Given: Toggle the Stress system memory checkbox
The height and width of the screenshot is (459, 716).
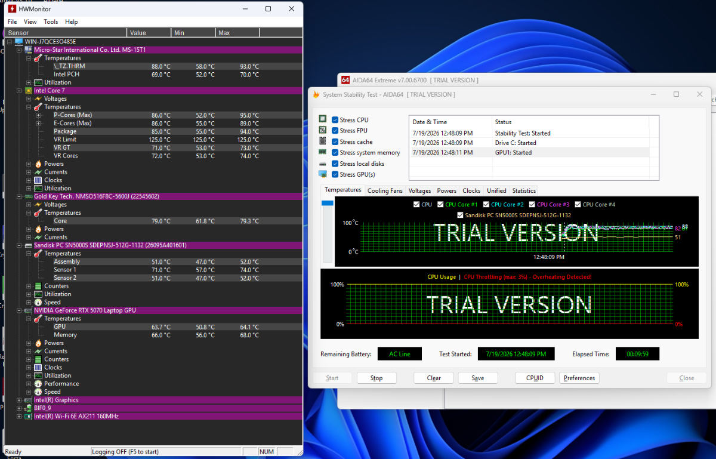Looking at the screenshot, I should 335,153.
